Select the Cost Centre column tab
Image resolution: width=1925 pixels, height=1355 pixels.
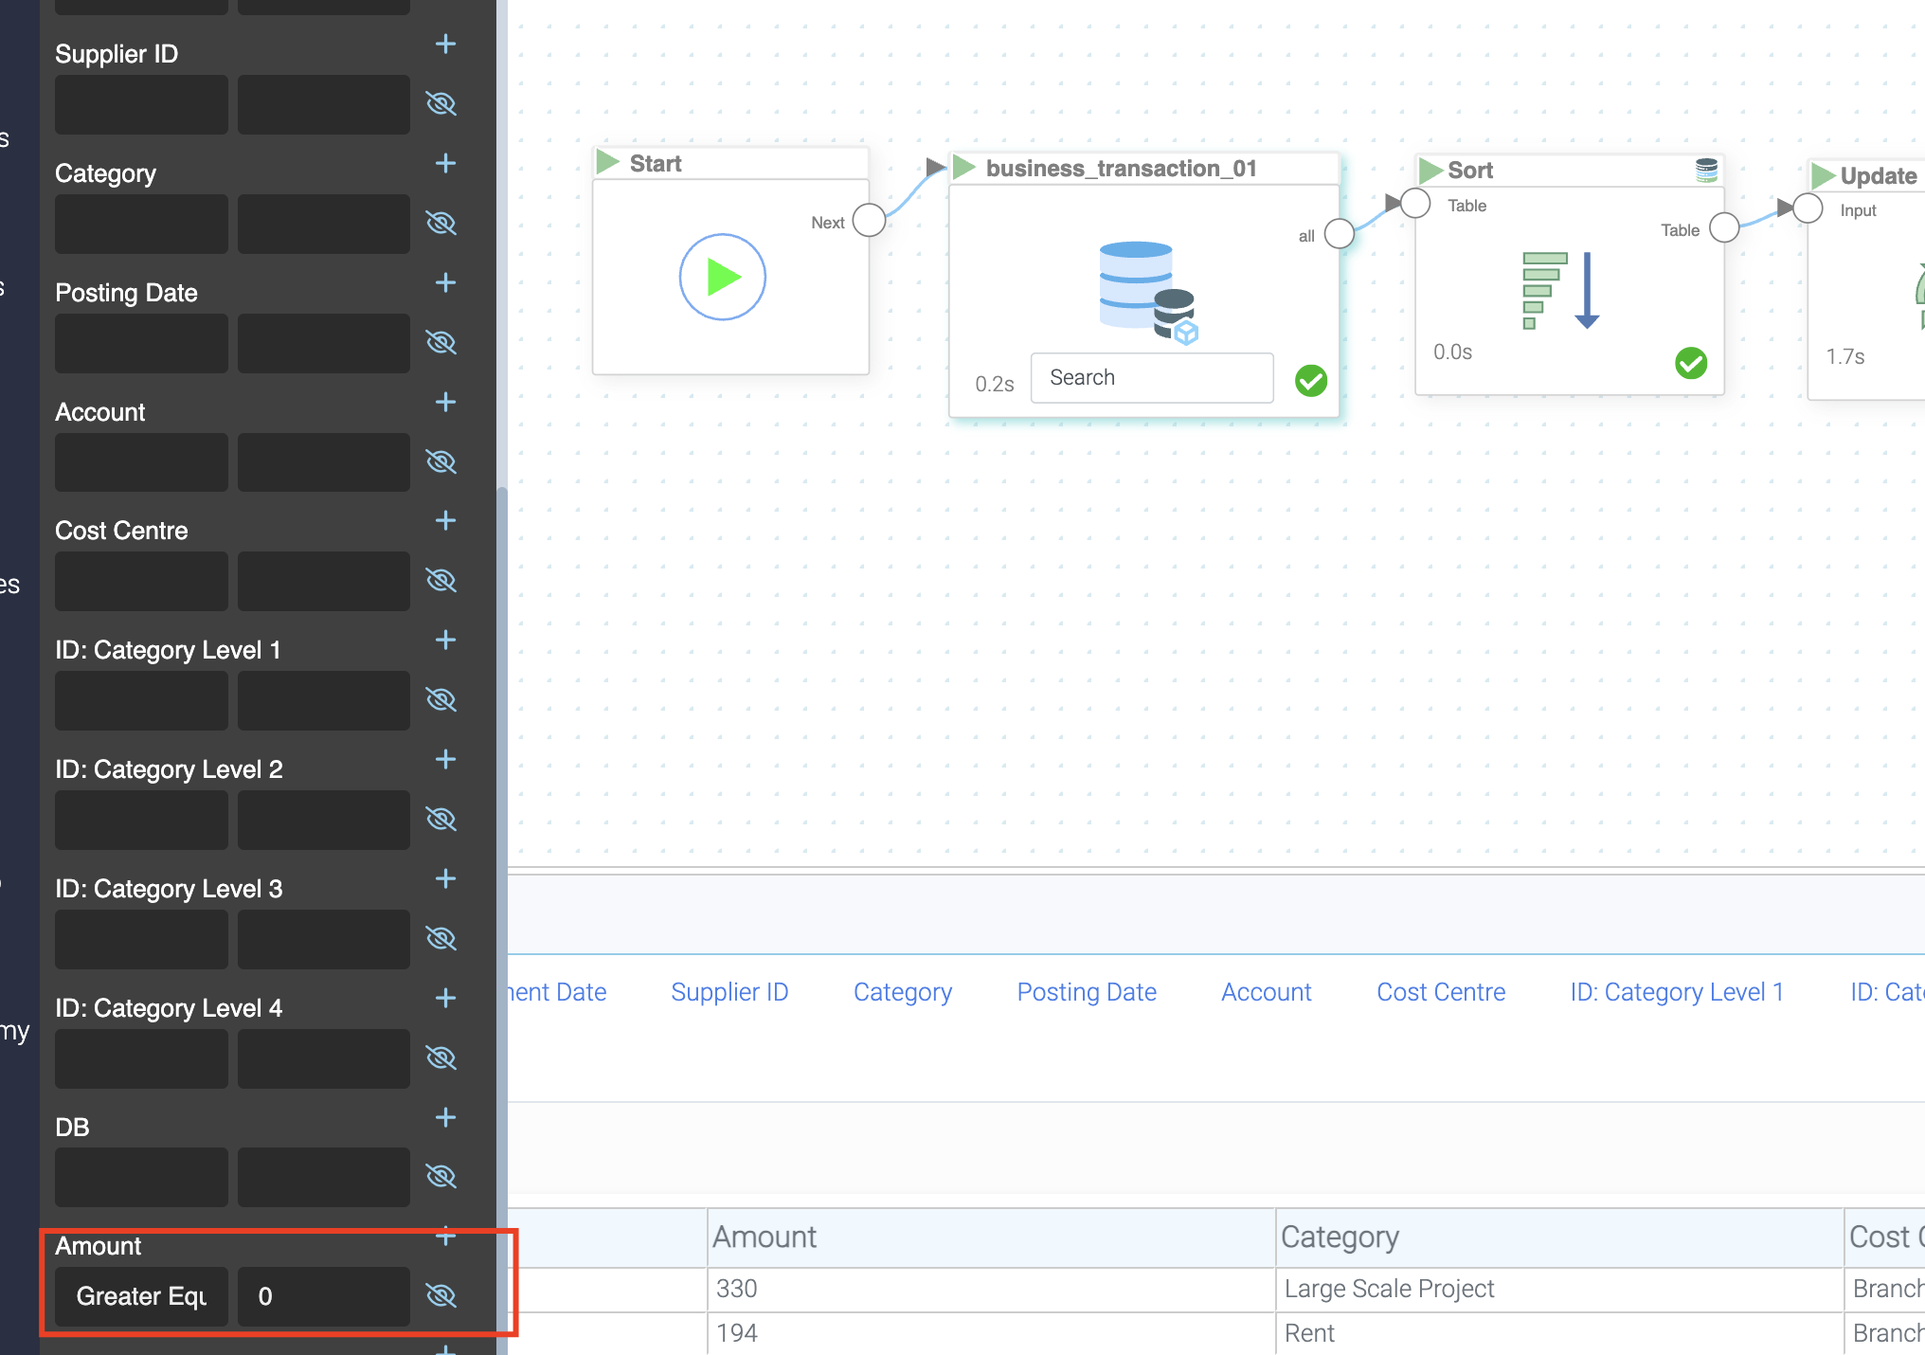[1440, 992]
